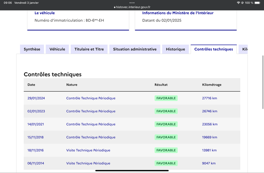
Task: Click Contrôle Technique Périodique for 29/01/2024
Action: tap(91, 98)
